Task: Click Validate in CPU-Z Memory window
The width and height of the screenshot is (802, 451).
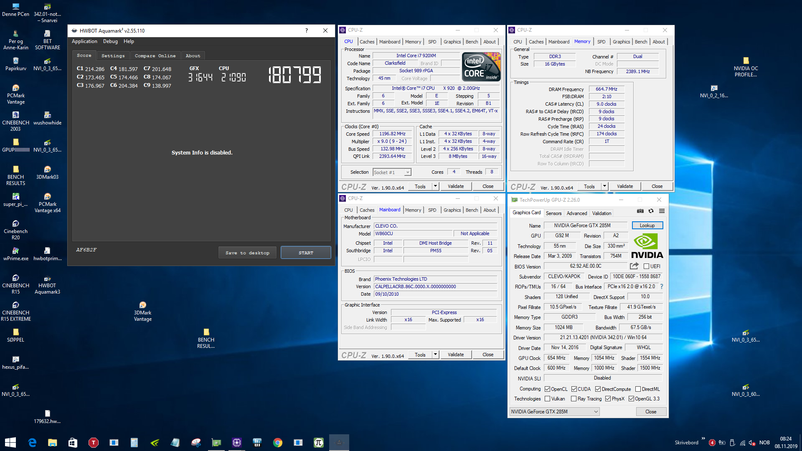Action: [x=624, y=186]
